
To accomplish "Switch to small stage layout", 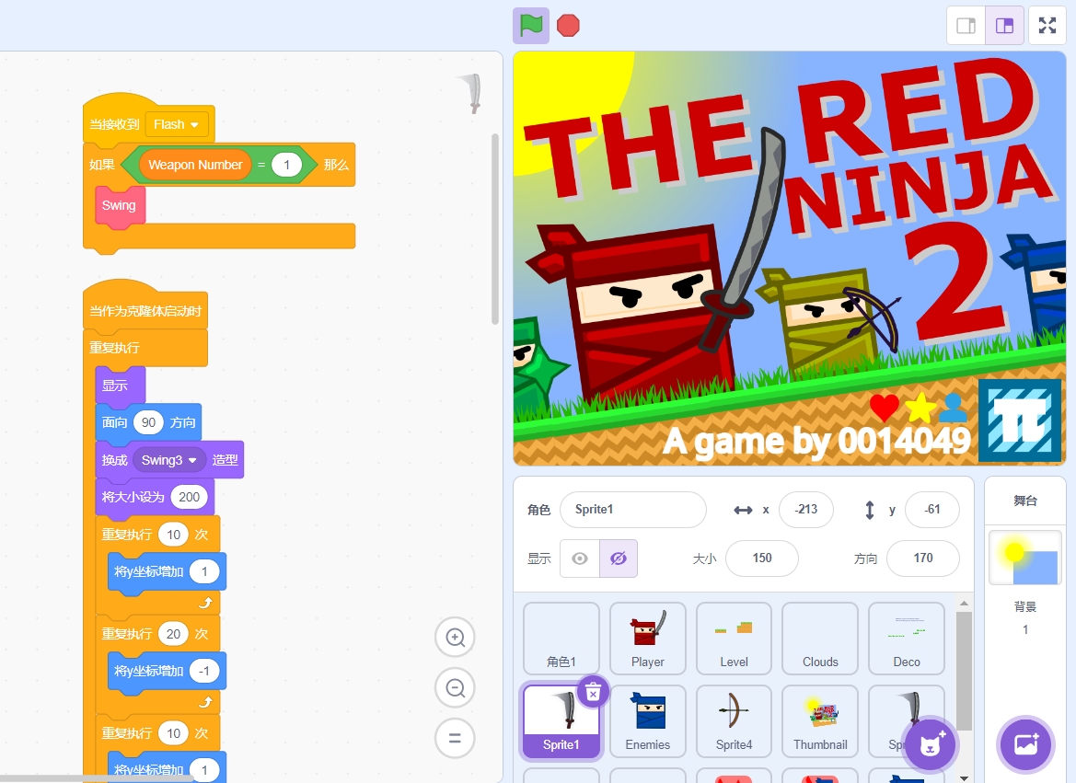I will pyautogui.click(x=966, y=26).
